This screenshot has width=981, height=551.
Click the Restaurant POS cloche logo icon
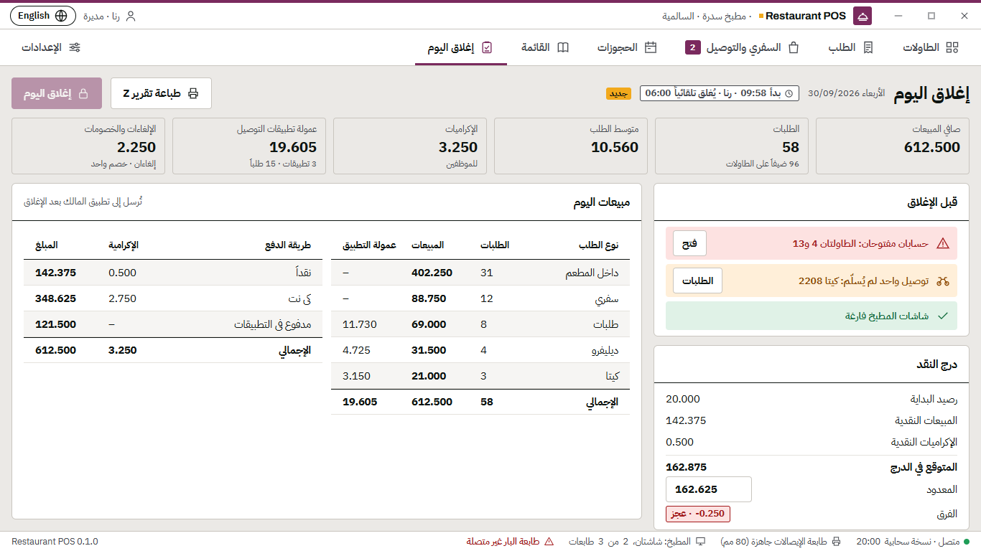point(863,16)
